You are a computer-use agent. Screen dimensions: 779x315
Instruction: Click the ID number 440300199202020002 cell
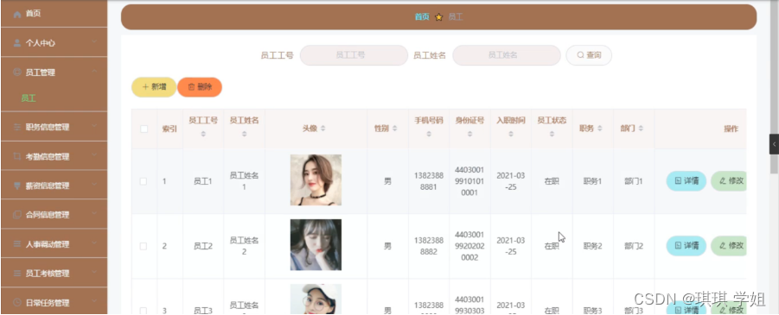point(469,246)
